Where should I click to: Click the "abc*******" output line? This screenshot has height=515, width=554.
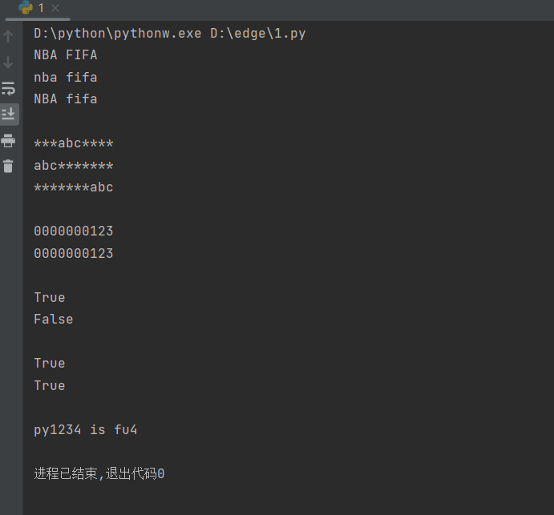pos(74,166)
